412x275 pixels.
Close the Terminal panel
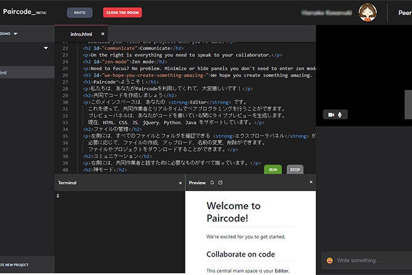[x=180, y=183]
